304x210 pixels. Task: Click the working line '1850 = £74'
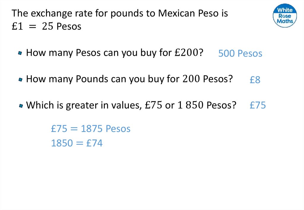77,143
